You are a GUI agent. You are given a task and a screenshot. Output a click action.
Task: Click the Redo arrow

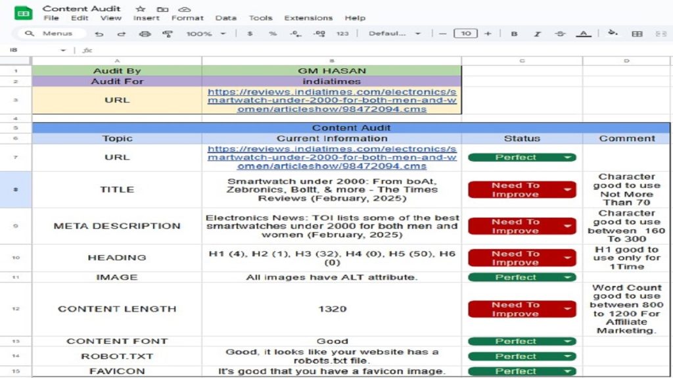click(x=122, y=34)
